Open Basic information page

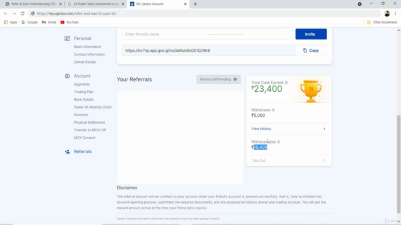[88, 47]
